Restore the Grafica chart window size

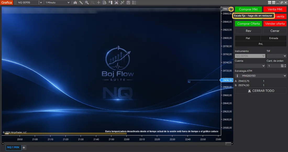point(281,3)
